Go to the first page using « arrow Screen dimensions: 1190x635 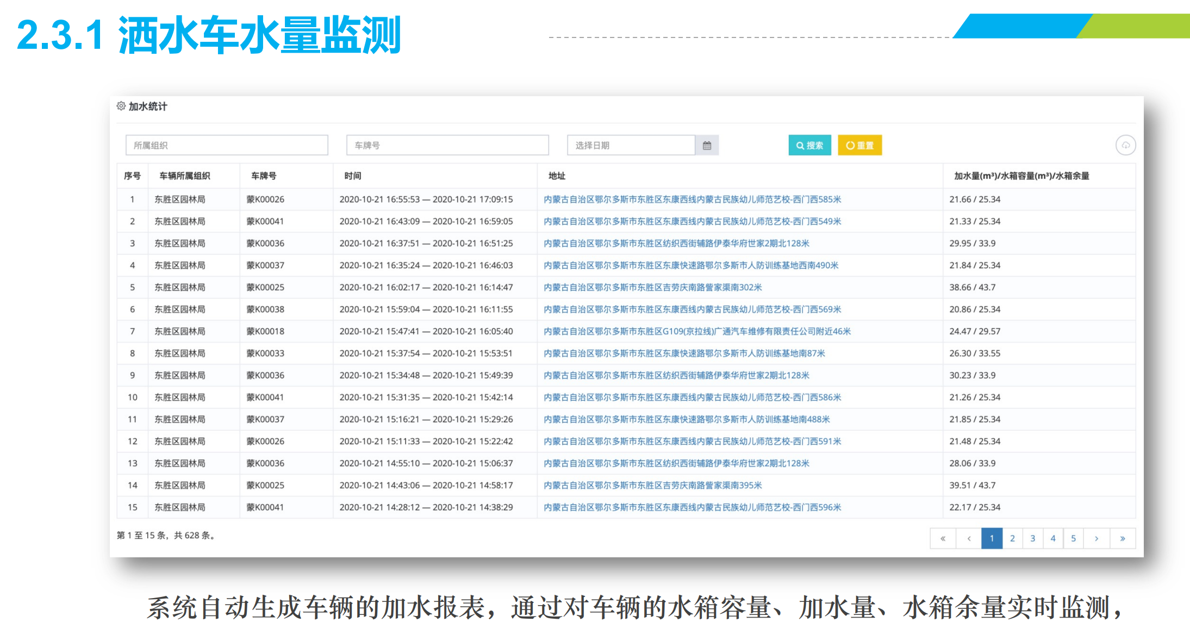coord(943,538)
